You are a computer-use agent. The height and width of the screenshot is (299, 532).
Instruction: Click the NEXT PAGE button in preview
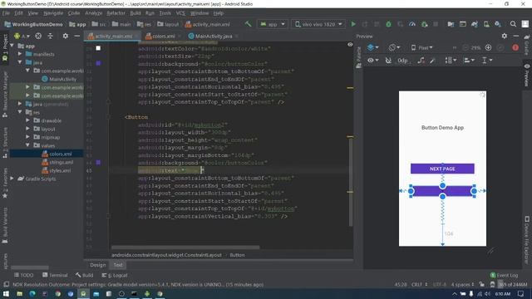442,169
